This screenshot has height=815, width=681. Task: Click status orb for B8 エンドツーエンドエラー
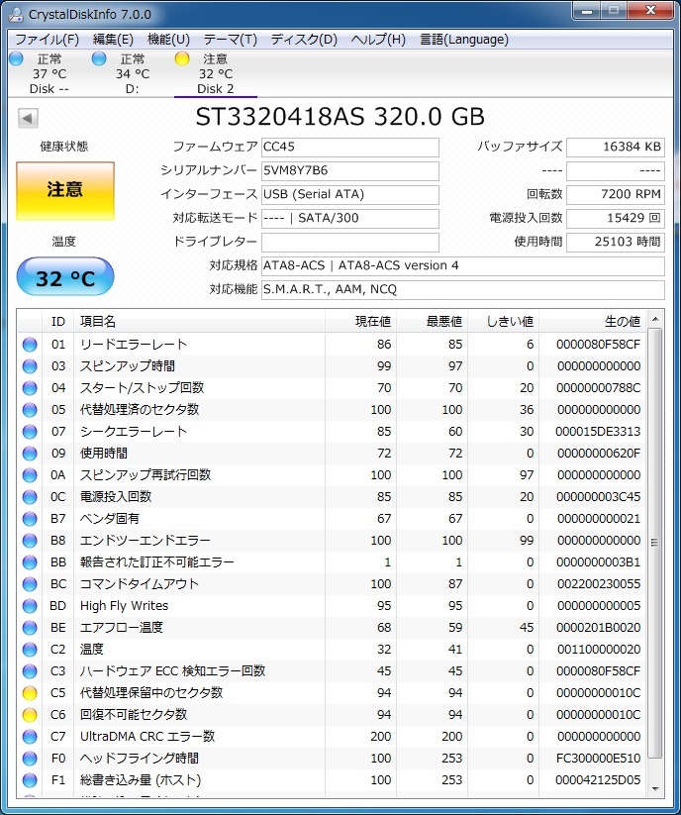[30, 541]
